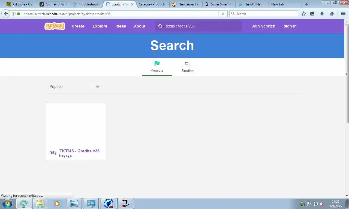Stop loading page with X button
Image resolution: width=349 pixels, height=209 pixels.
click(x=223, y=14)
